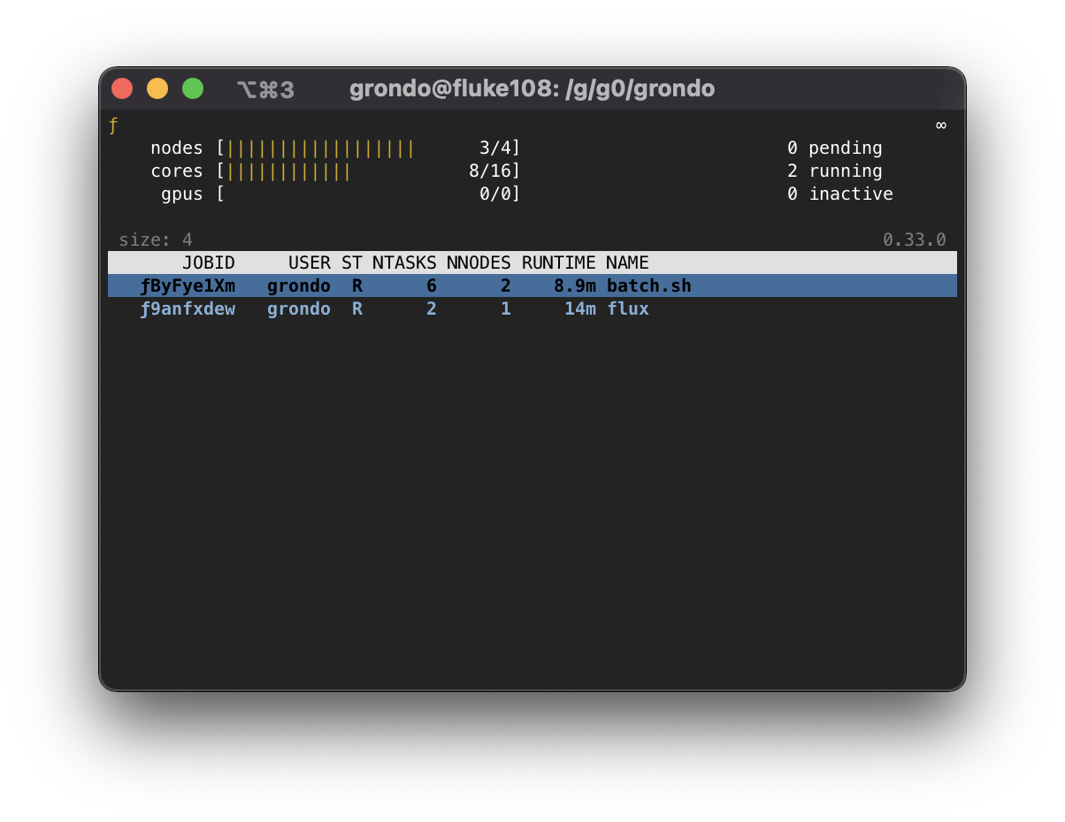Click the 0 pending status
The image size is (1065, 822).
(835, 148)
